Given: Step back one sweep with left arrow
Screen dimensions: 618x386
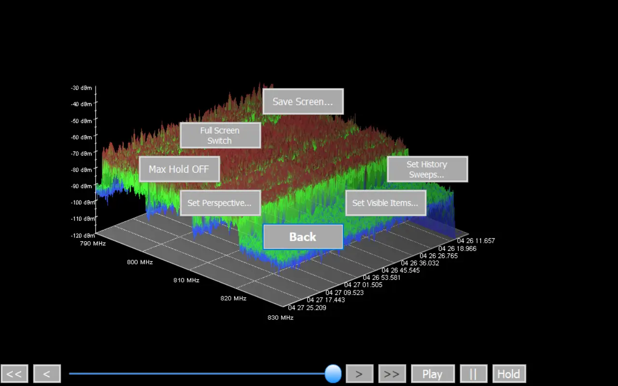Looking at the screenshot, I should pyautogui.click(x=47, y=374).
